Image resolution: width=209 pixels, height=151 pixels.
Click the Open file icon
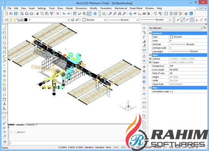pos(11,13)
